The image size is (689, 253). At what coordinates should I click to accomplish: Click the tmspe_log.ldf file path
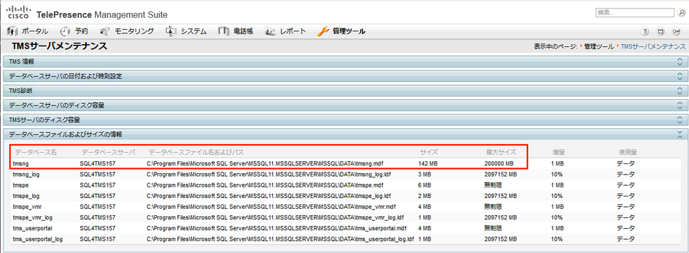coord(270,196)
